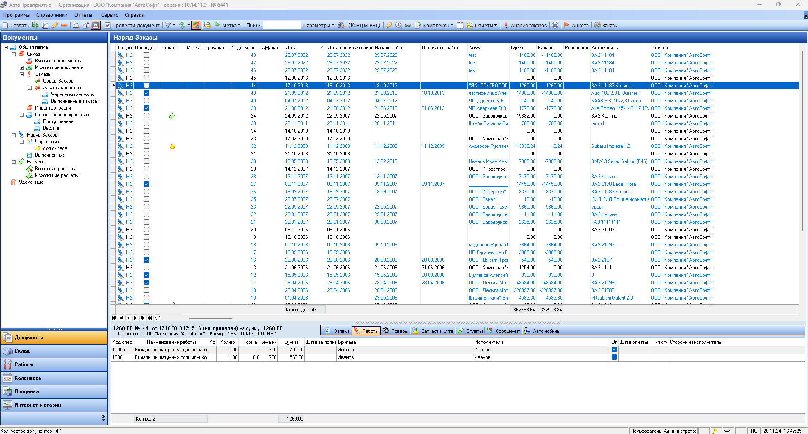Toggle Проведен checkbox for document 39

point(146,108)
